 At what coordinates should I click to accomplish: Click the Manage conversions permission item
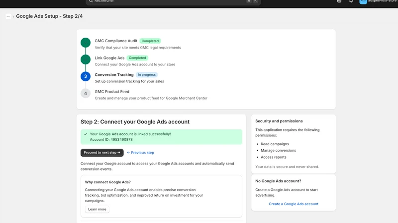pyautogui.click(x=278, y=151)
